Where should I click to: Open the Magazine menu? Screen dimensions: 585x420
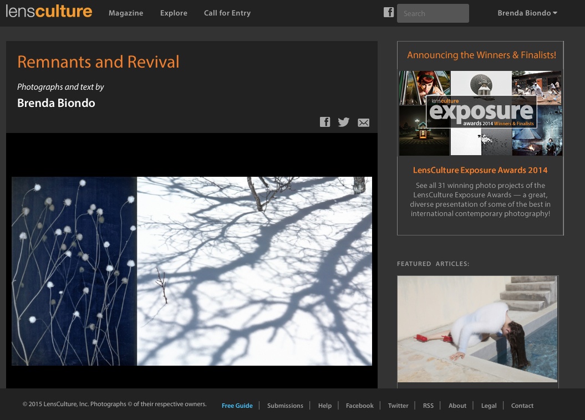click(x=126, y=13)
